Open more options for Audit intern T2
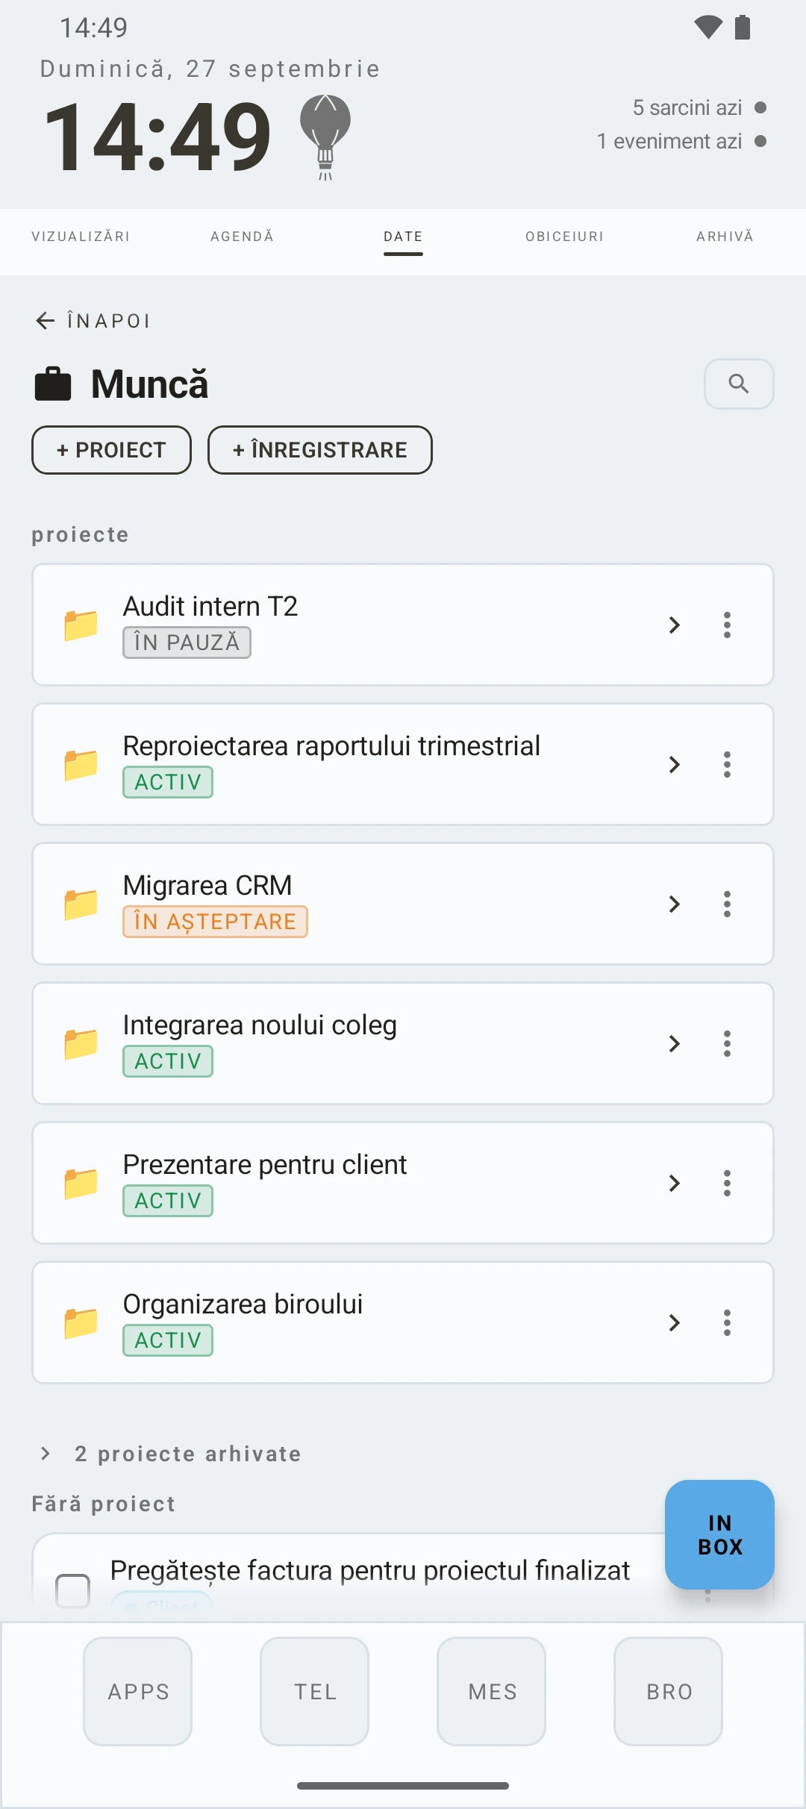This screenshot has width=806, height=1809. 727,625
